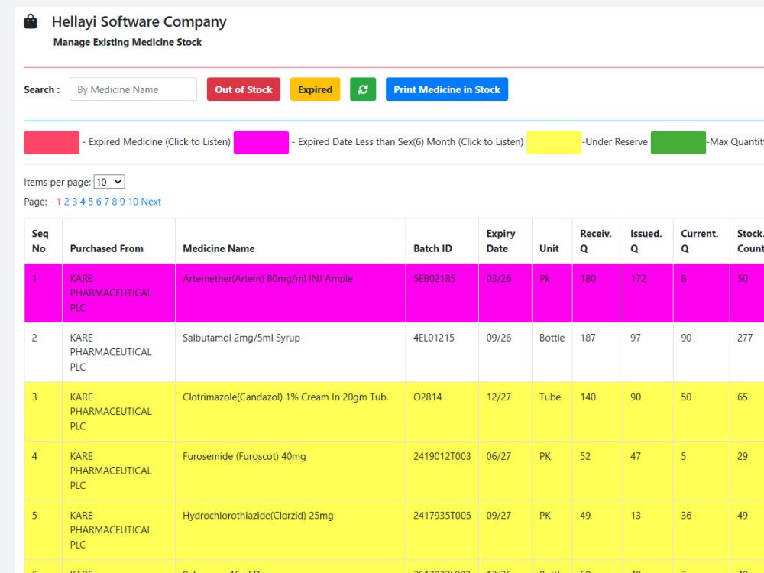
Task: Click expiry date 12/27
Action: pos(499,397)
